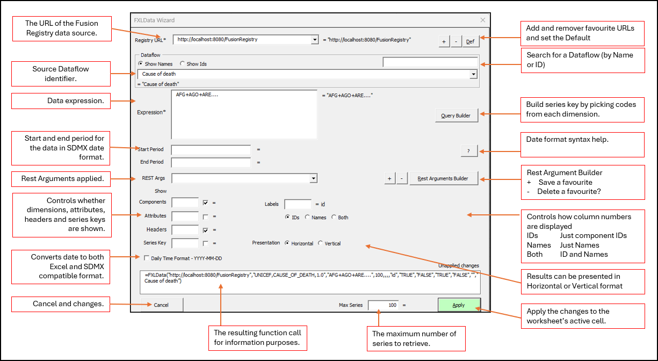Close the FXLData Wizard window
This screenshot has width=658, height=361.
[482, 20]
